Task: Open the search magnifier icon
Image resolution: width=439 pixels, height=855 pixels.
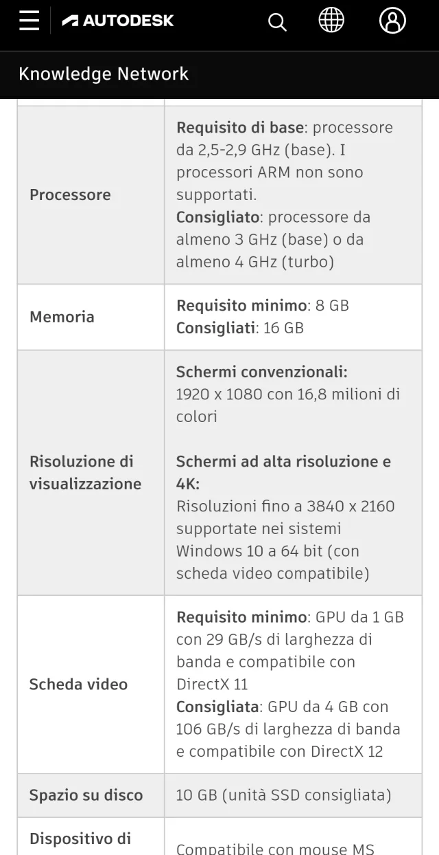Action: (x=277, y=23)
